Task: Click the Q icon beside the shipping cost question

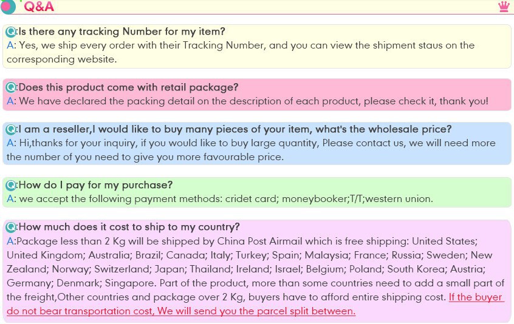Action: click(x=11, y=228)
